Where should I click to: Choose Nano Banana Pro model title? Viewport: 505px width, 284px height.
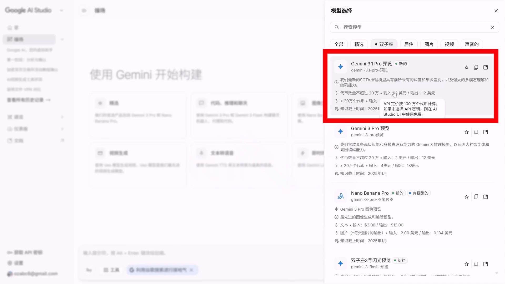(x=370, y=193)
